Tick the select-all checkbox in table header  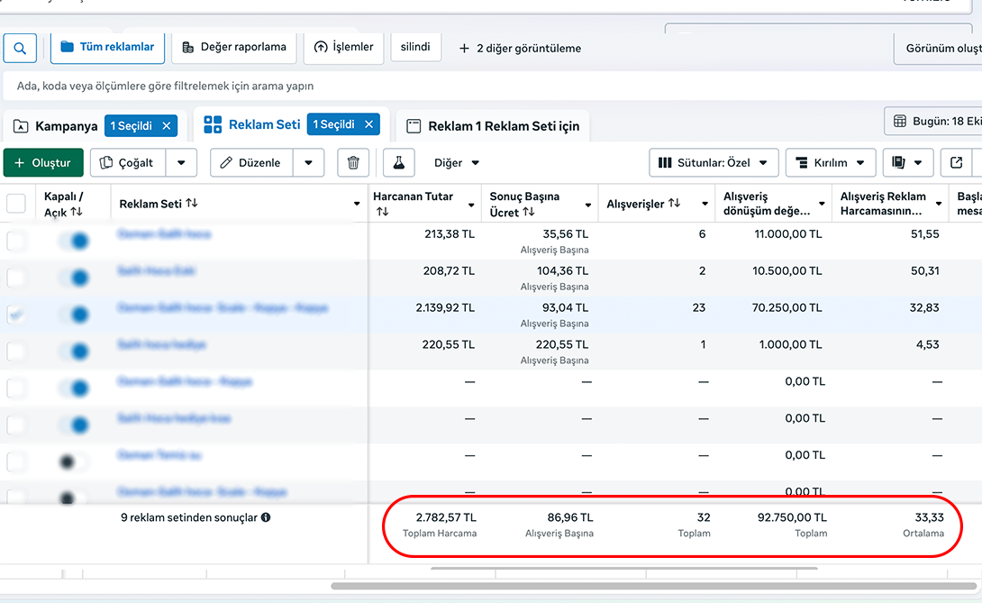[x=16, y=204]
